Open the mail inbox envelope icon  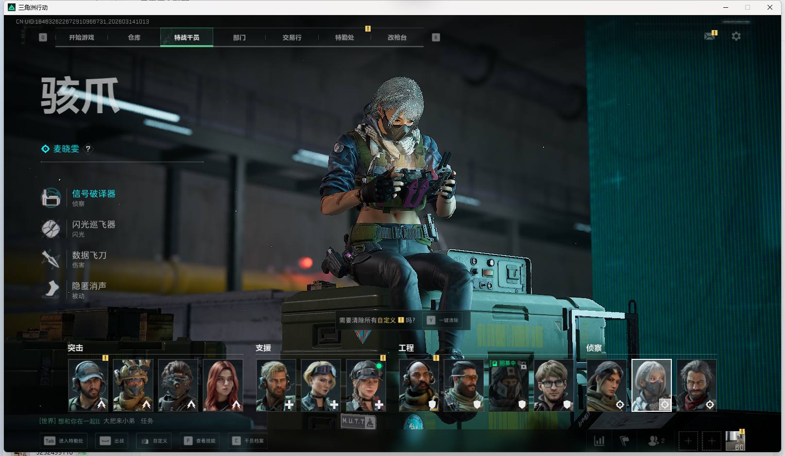pyautogui.click(x=709, y=36)
